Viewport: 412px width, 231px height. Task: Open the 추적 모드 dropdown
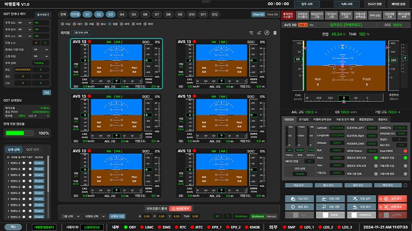[x=25, y=23]
